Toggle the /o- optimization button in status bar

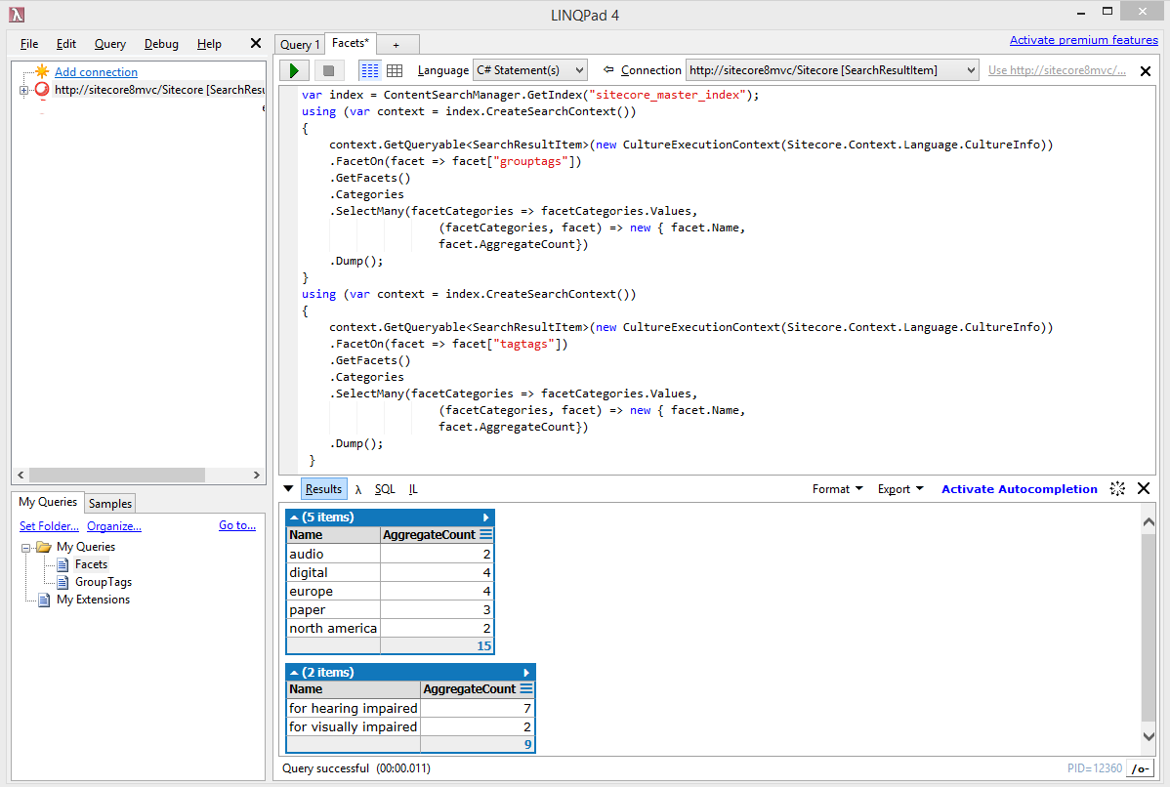(1139, 768)
